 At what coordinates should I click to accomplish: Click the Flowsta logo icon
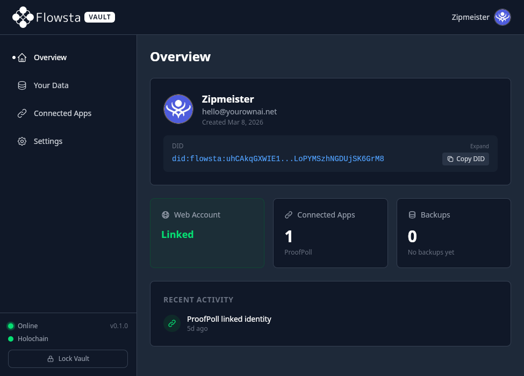pos(23,17)
